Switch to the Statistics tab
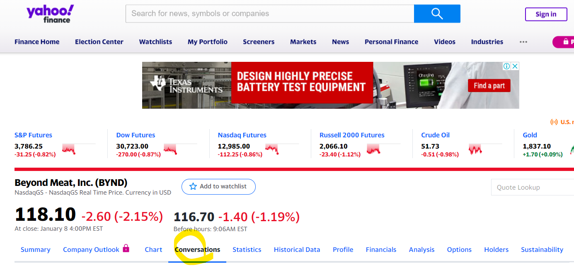This screenshot has height=266, width=574. tap(247, 249)
